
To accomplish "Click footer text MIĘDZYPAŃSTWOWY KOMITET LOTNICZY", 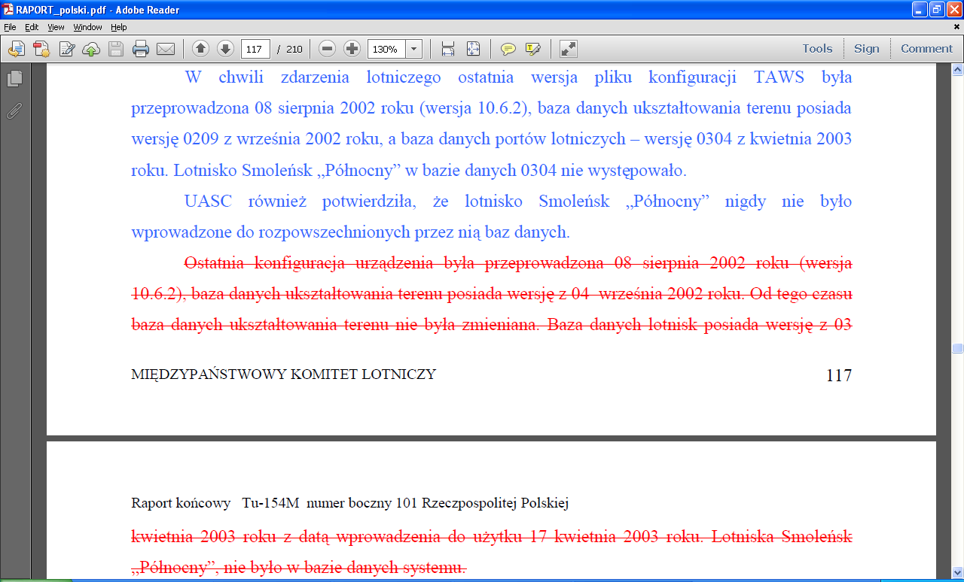I will [283, 374].
